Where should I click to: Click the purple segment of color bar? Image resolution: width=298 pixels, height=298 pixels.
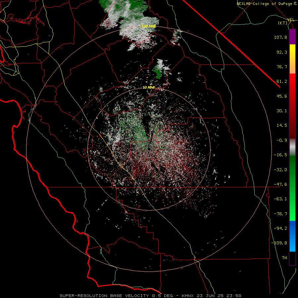(292, 37)
